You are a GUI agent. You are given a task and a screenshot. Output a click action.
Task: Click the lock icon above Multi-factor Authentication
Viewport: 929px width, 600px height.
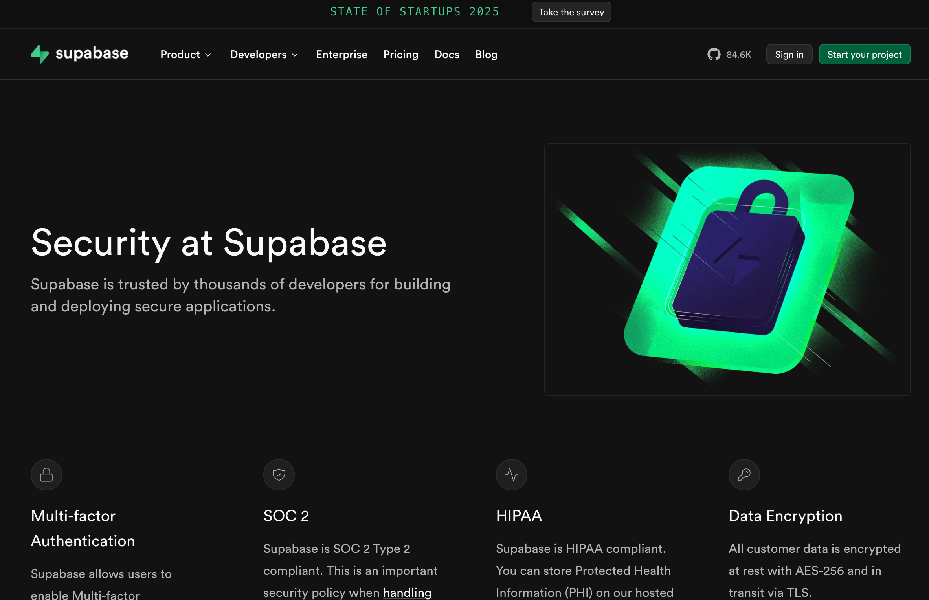pyautogui.click(x=46, y=475)
